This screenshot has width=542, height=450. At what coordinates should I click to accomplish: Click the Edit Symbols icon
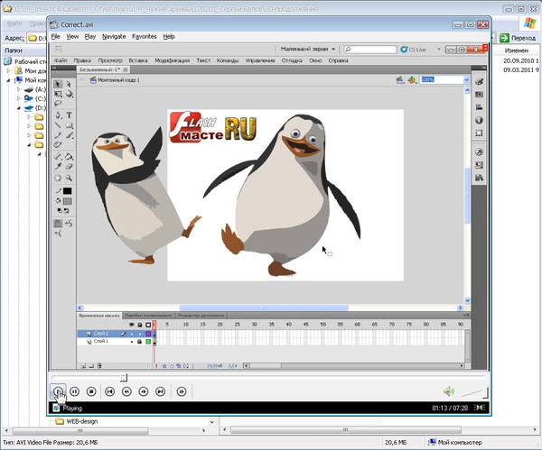(412, 80)
